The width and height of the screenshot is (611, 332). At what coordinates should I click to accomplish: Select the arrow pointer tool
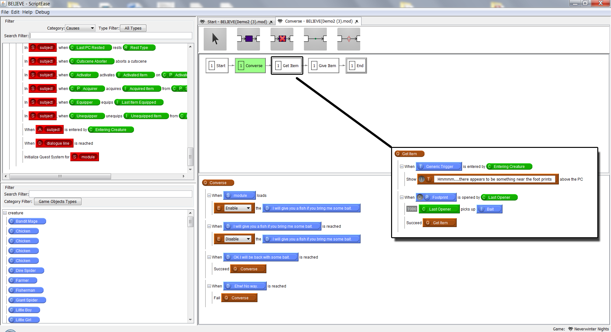(215, 39)
